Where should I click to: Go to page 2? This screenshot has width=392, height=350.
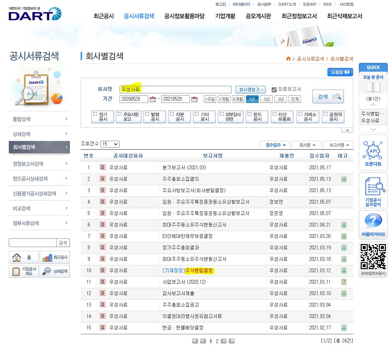[217, 341]
